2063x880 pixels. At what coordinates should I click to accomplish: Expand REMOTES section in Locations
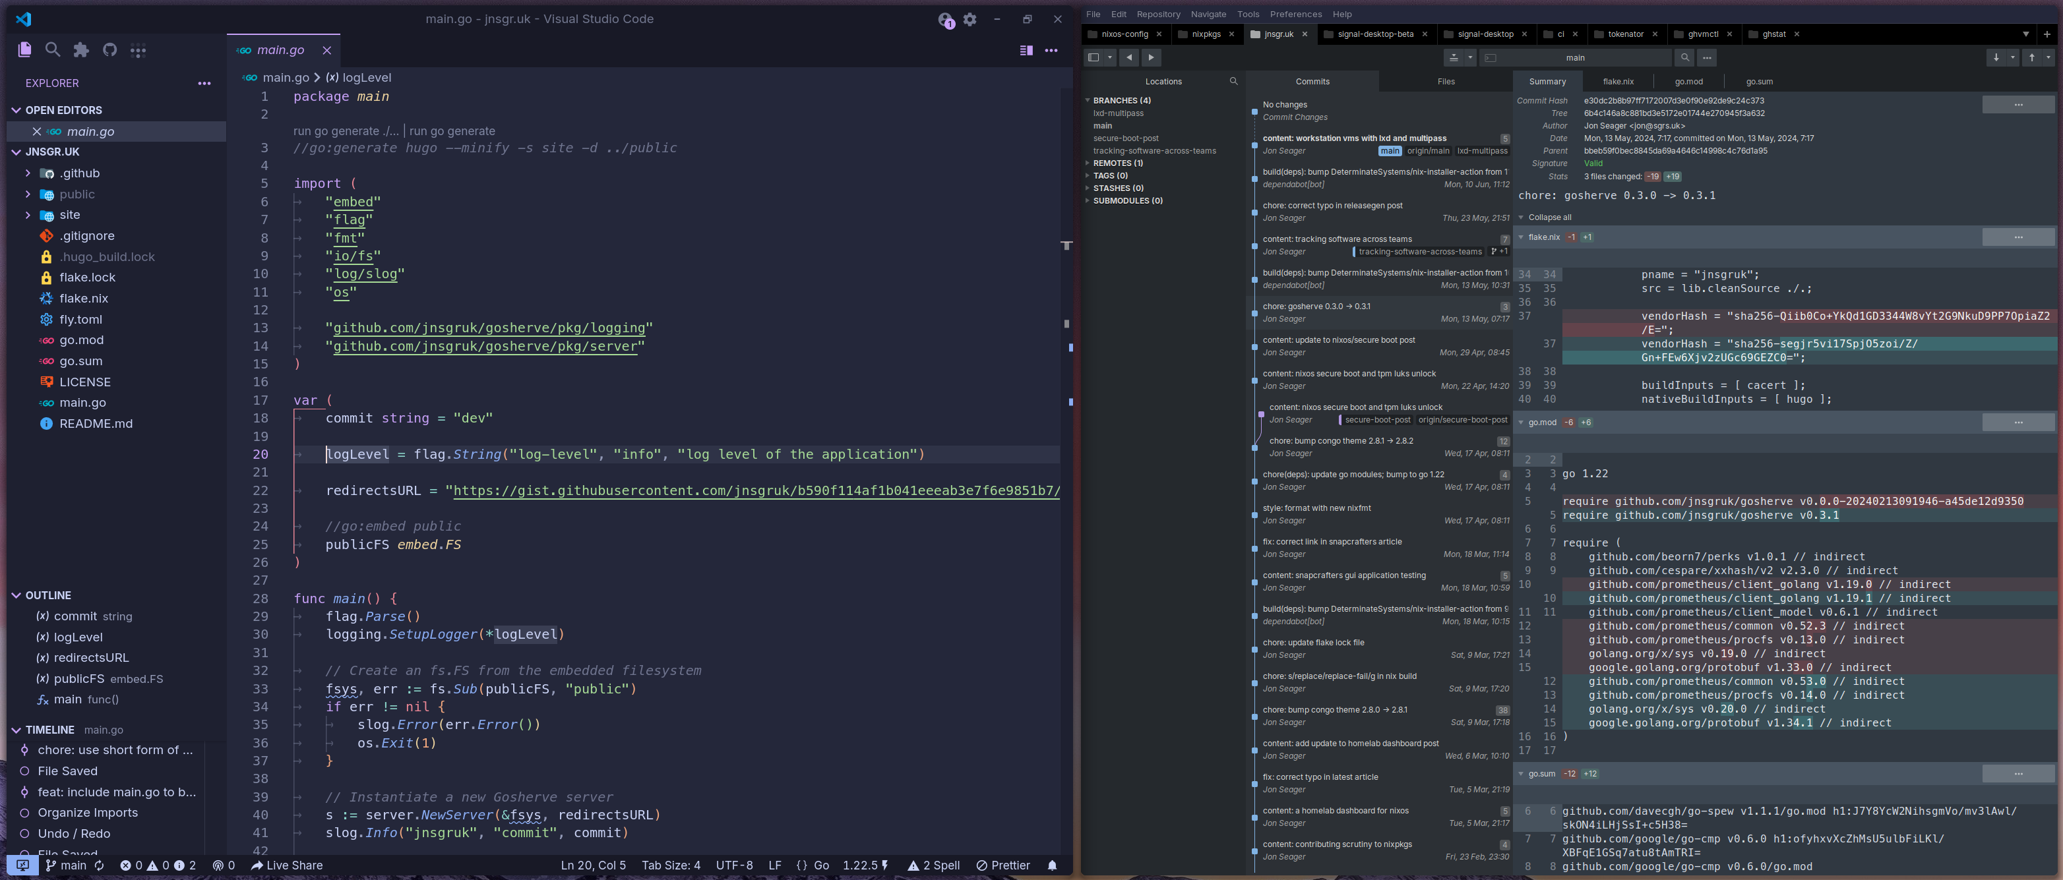(x=1117, y=163)
